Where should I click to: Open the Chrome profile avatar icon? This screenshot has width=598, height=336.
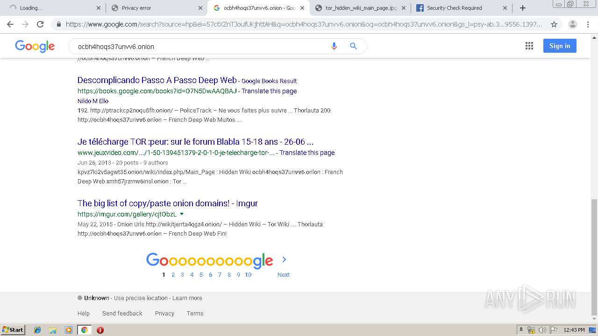coord(572,24)
